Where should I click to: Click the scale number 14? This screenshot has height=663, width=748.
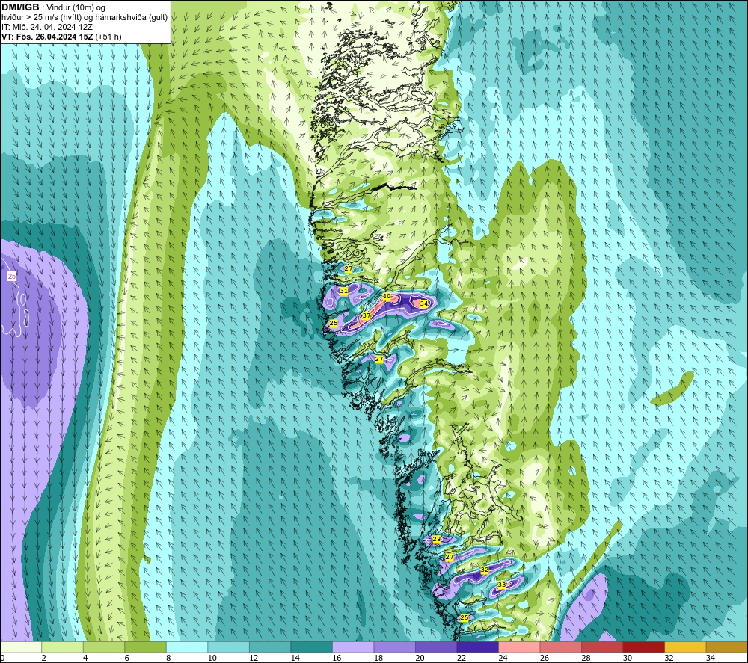coord(295,658)
